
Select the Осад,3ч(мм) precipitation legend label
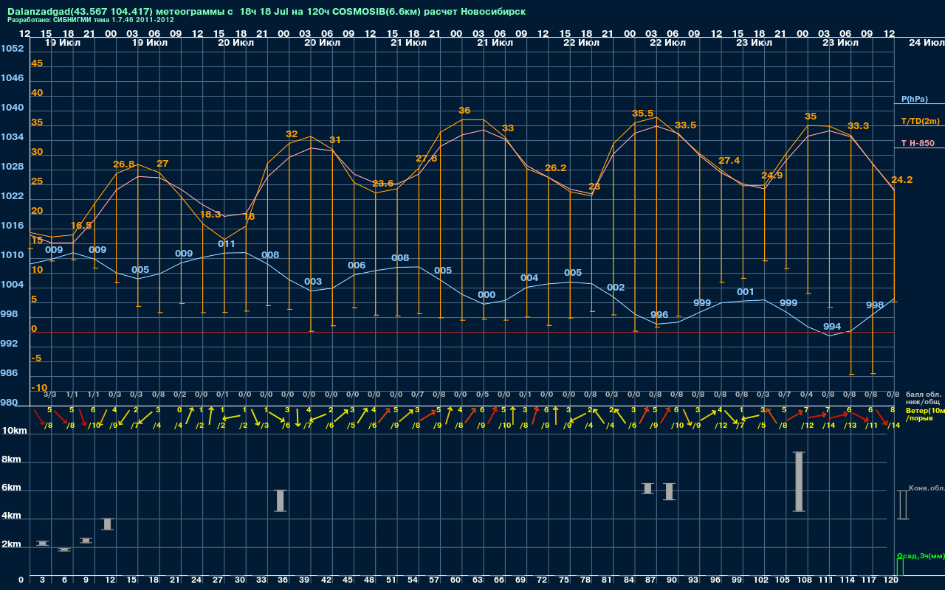click(x=920, y=555)
